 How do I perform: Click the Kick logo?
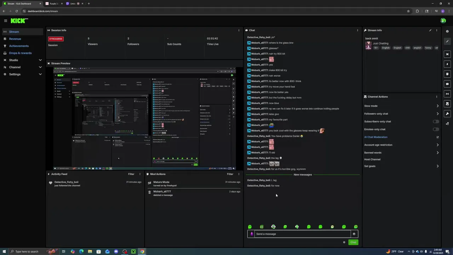click(19, 21)
